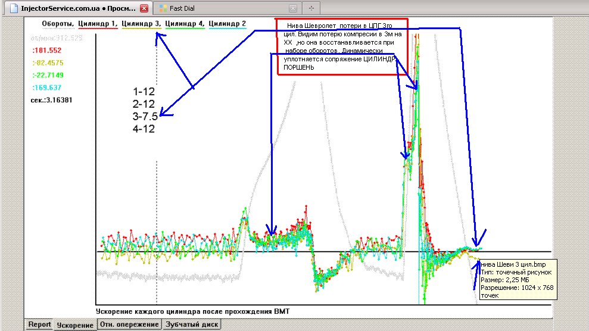Viewport: 589px width, 331px height.
Task: Click the compression value 1-12
Action: click(x=144, y=92)
